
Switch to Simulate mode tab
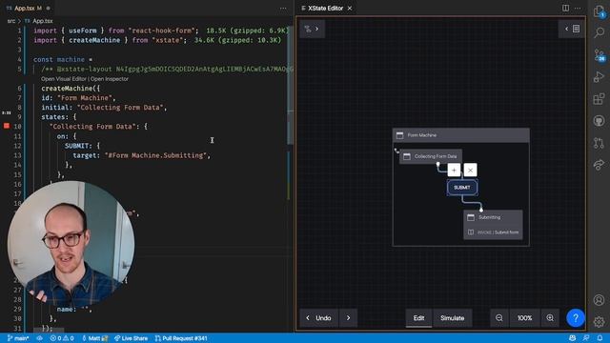[453, 318]
